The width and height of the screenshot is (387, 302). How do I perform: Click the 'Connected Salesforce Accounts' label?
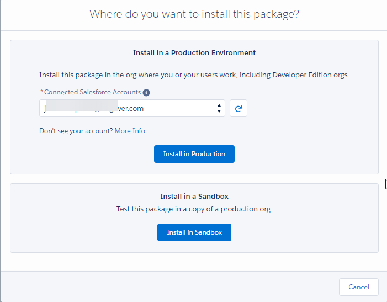point(92,92)
